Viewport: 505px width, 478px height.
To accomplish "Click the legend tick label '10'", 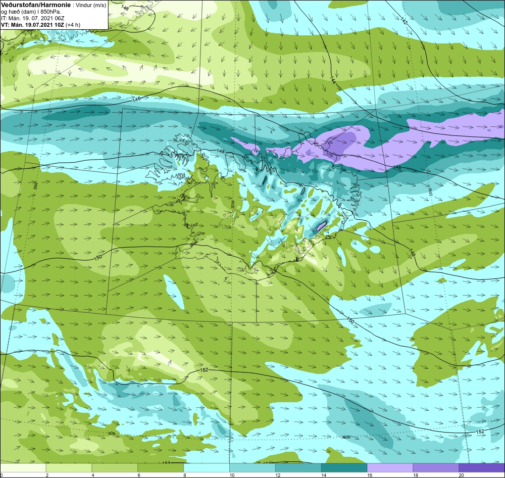I will tap(232, 475).
